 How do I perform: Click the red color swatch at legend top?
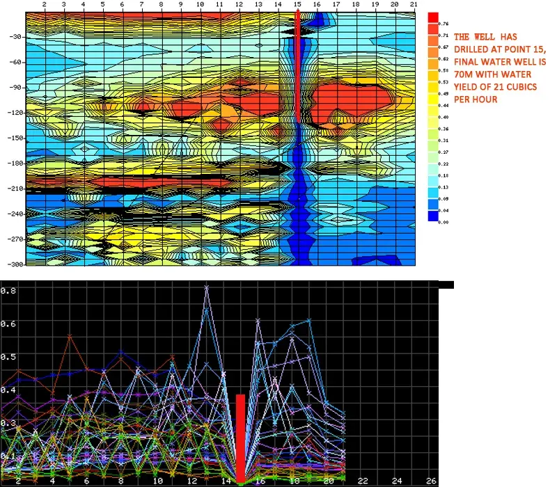pyautogui.click(x=433, y=18)
